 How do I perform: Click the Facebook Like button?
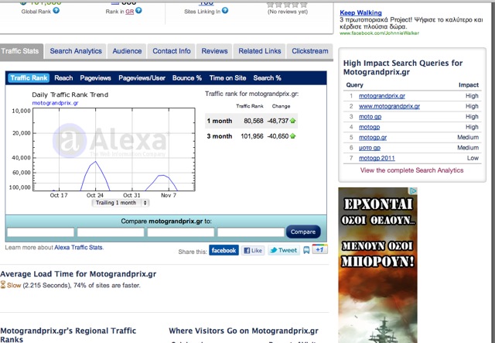coord(253,250)
